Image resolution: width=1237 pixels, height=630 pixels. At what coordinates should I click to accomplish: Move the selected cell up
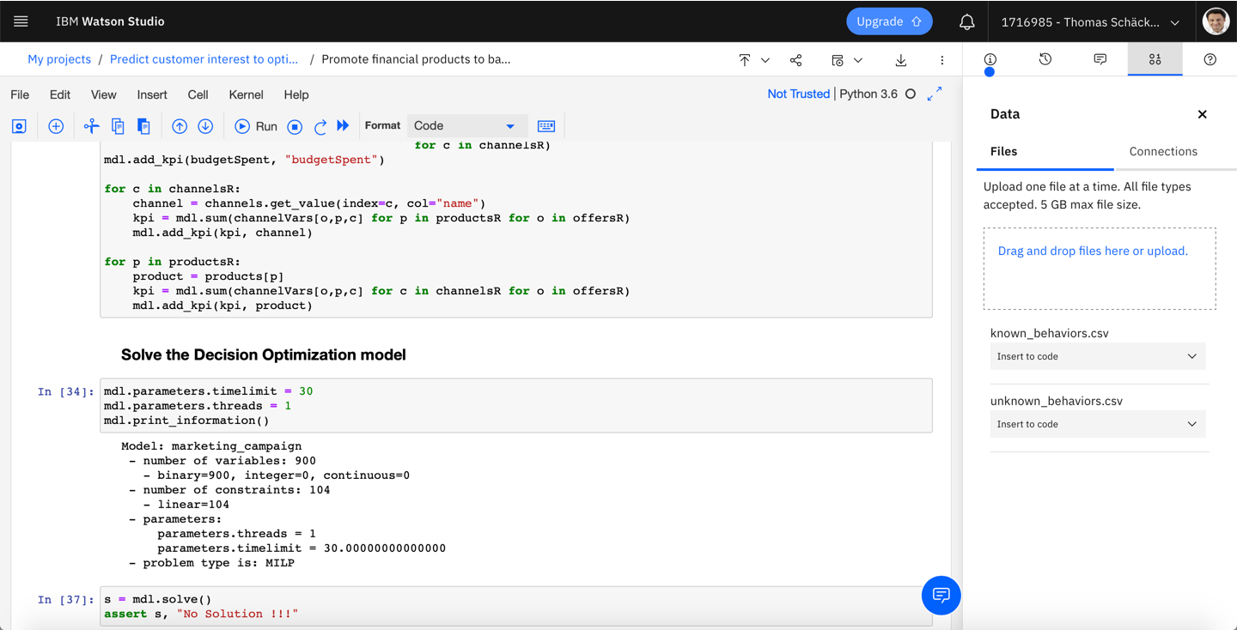180,125
